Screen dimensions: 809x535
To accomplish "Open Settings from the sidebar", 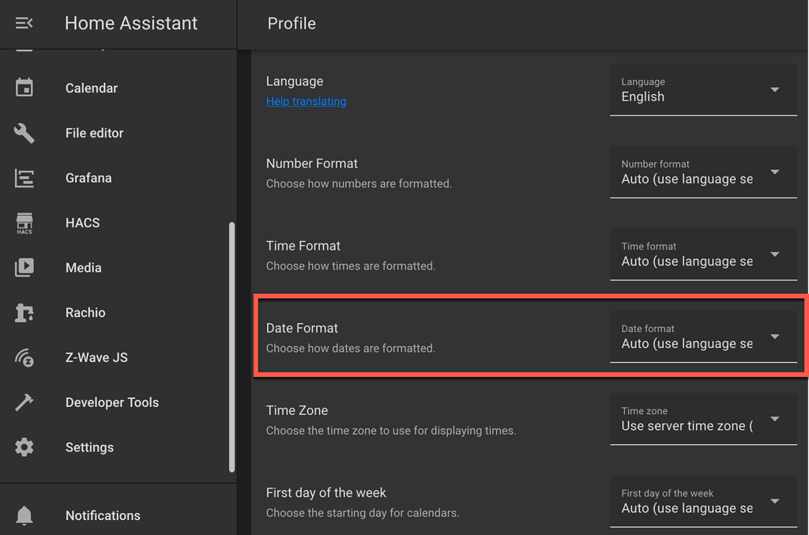I will point(89,447).
